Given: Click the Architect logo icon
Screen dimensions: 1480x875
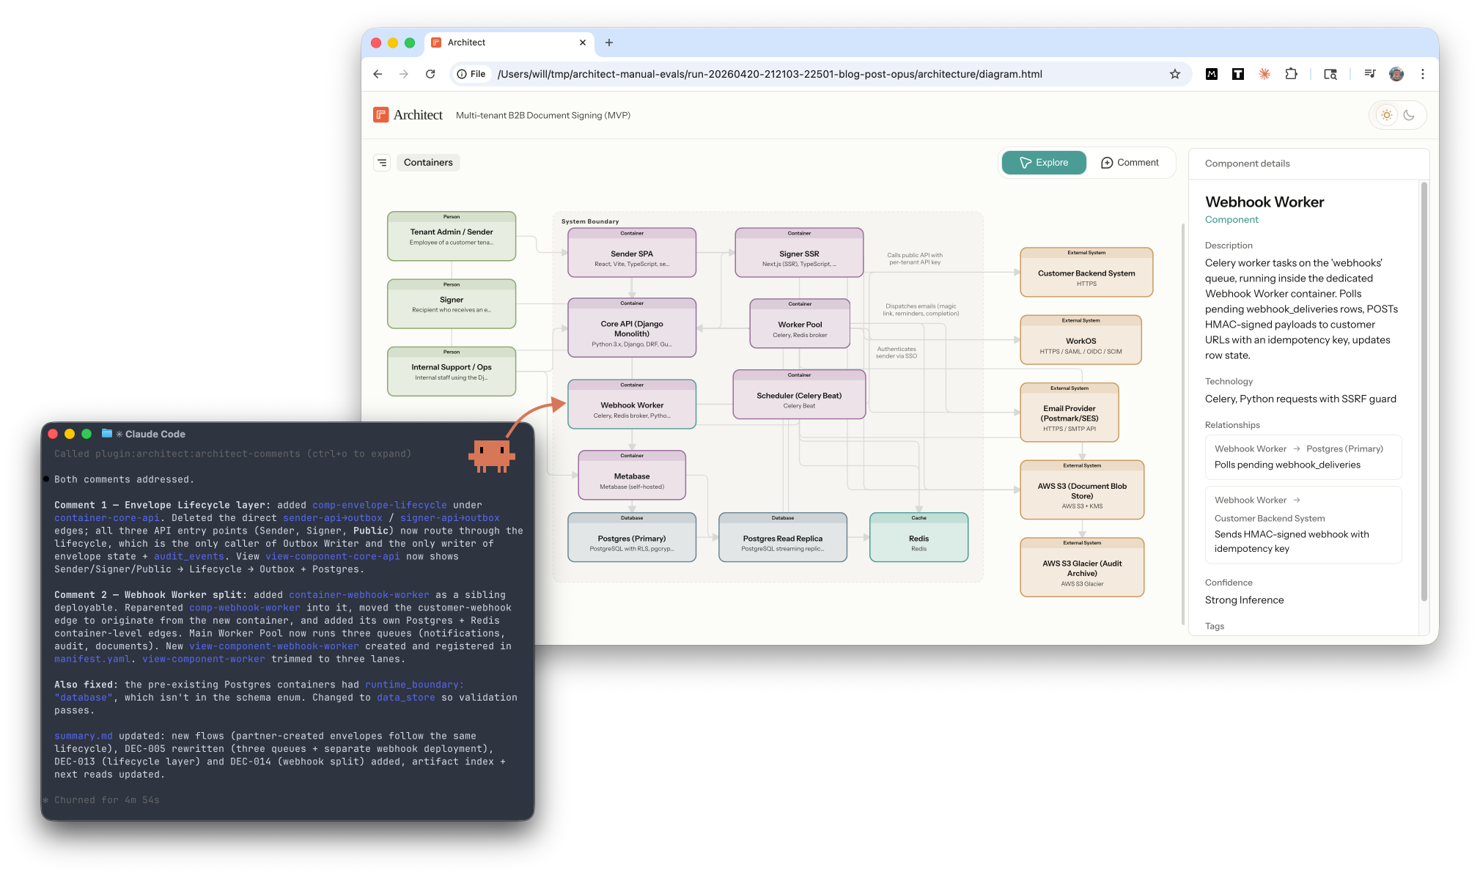Looking at the screenshot, I should coord(380,115).
